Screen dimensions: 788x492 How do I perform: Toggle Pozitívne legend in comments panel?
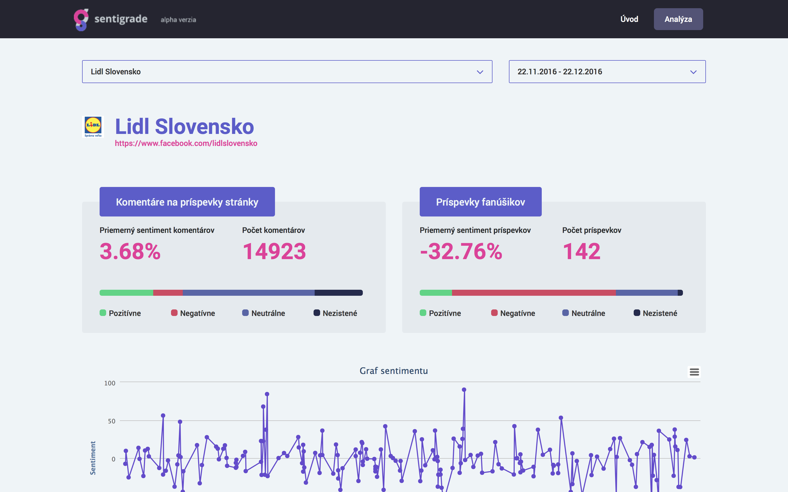120,313
